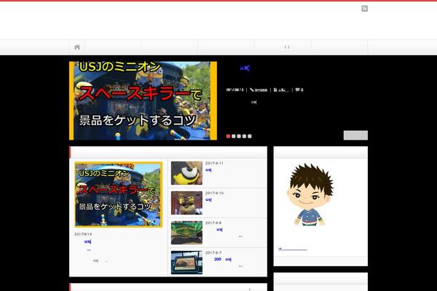This screenshot has height=291, width=437.
Task: Open the Minion eye thumbnail dated 2017-6-11
Action: [x=186, y=173]
